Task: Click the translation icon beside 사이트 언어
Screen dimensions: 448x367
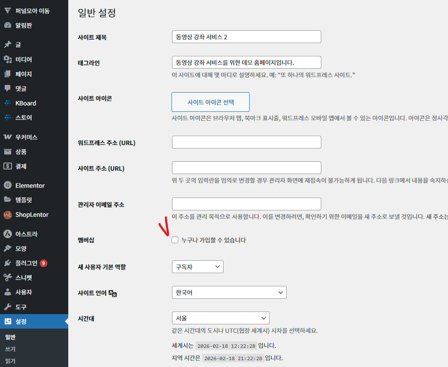Action: coord(113,293)
